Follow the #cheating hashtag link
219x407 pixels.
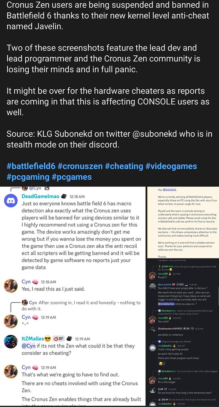coord(124,165)
